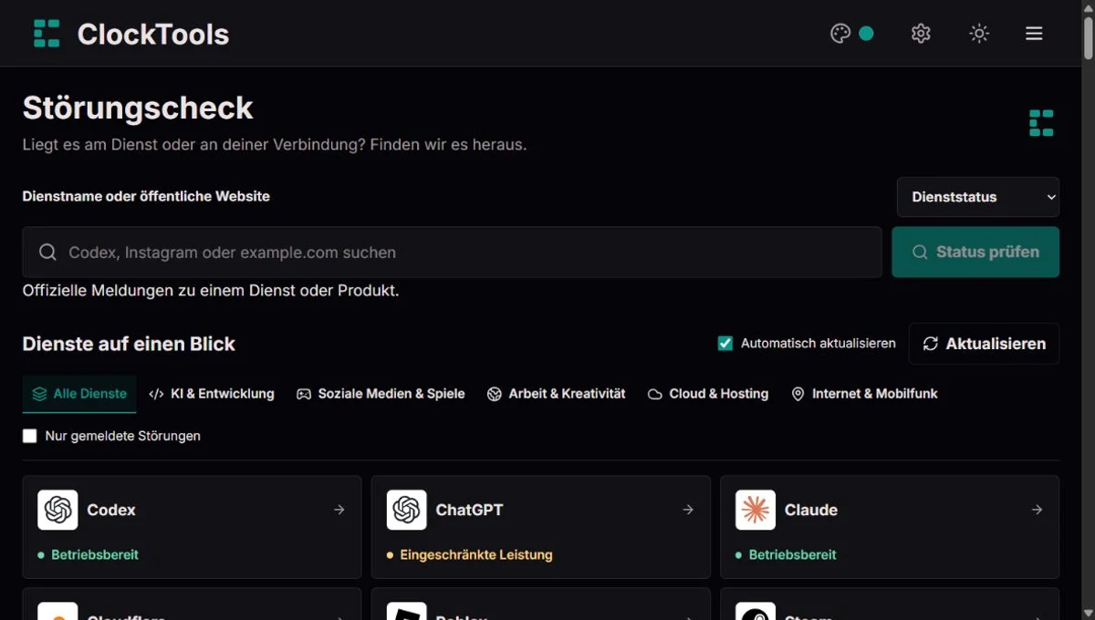This screenshot has width=1095, height=620.
Task: Uncheck Automatisch aktualisieren checkbox
Action: pyautogui.click(x=725, y=344)
